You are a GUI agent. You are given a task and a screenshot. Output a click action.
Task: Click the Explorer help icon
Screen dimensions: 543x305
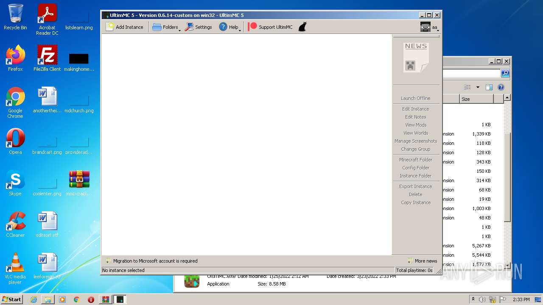click(x=501, y=87)
